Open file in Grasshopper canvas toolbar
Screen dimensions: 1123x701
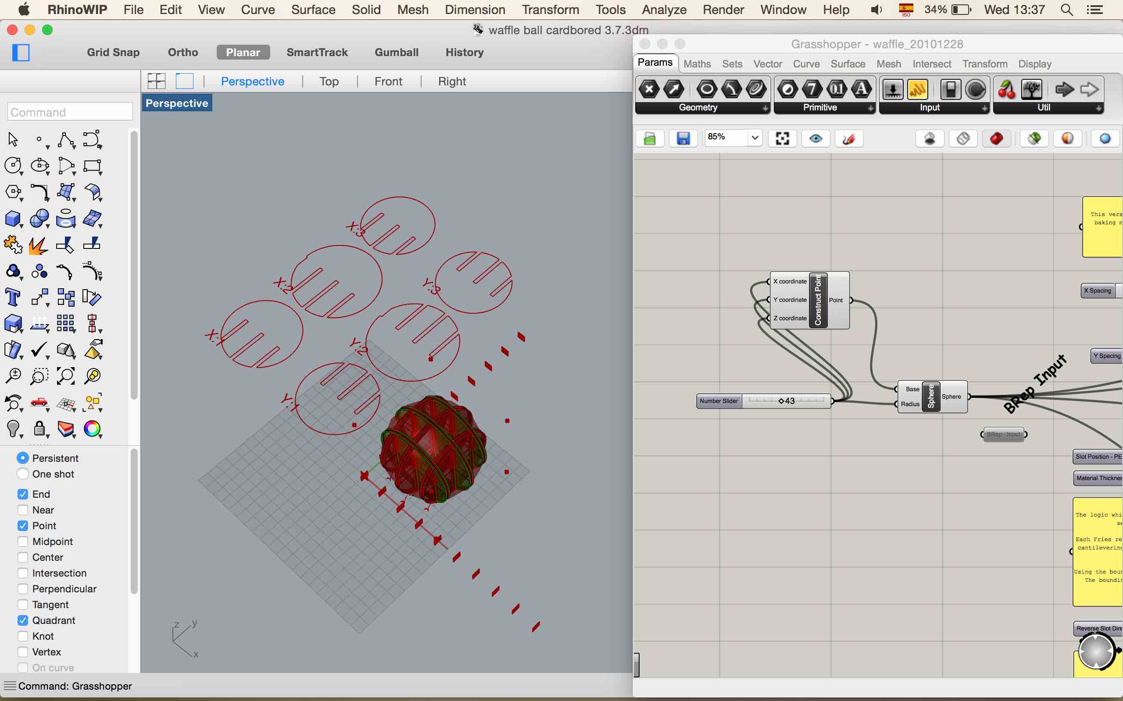tap(650, 138)
